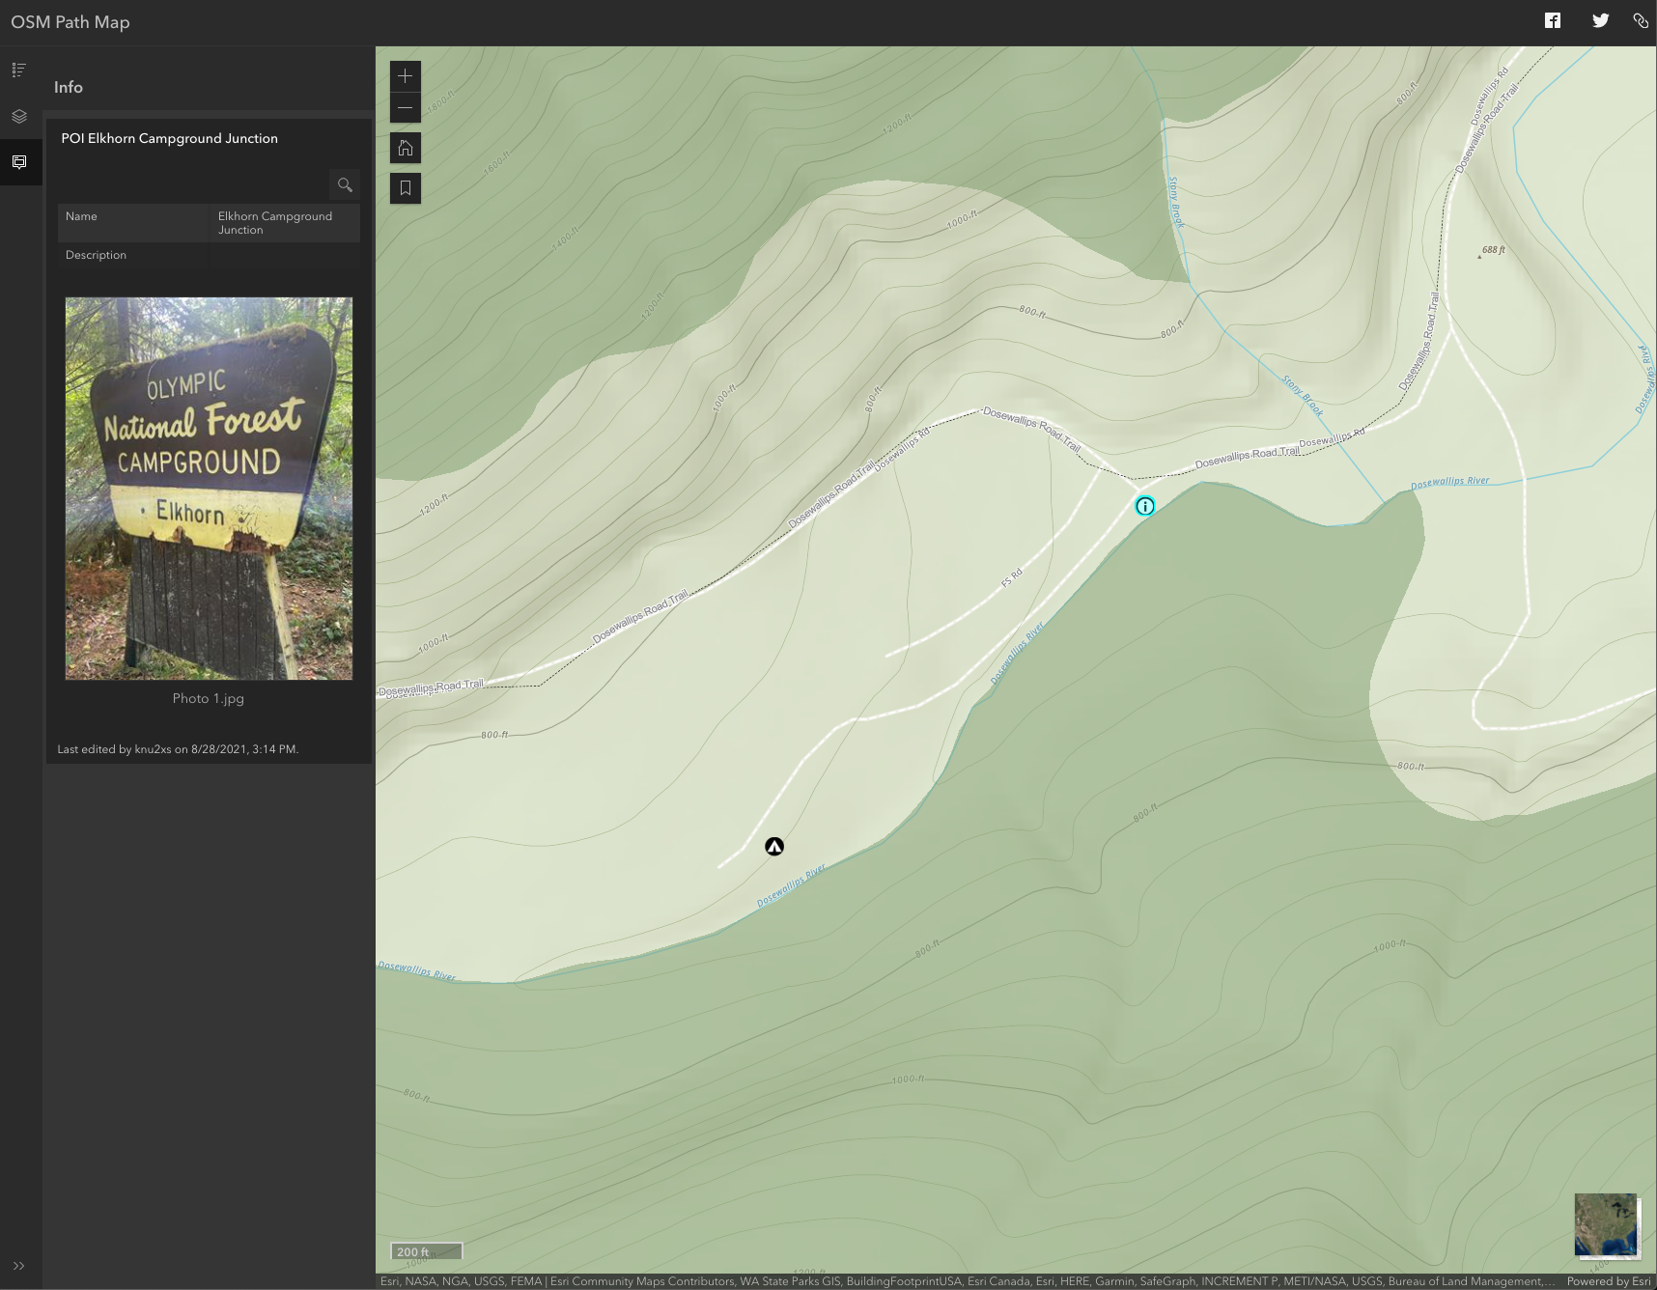Viewport: 1657px width, 1290px height.
Task: Expand the left sidebar with double chevron
Action: pos(19,1266)
